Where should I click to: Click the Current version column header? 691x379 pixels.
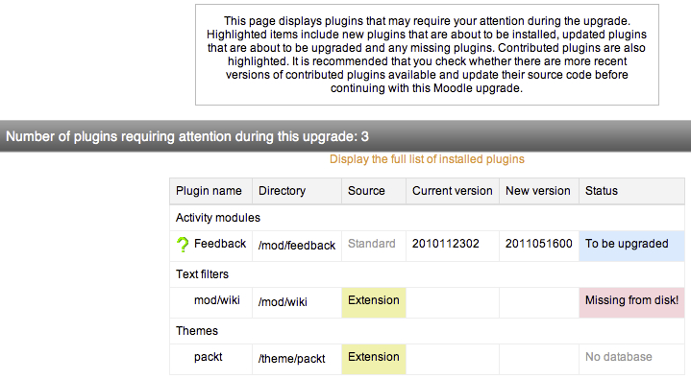[x=453, y=191]
